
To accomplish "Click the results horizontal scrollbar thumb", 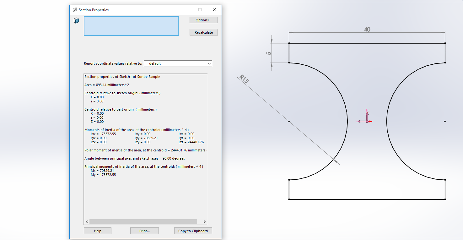I will click(x=143, y=221).
